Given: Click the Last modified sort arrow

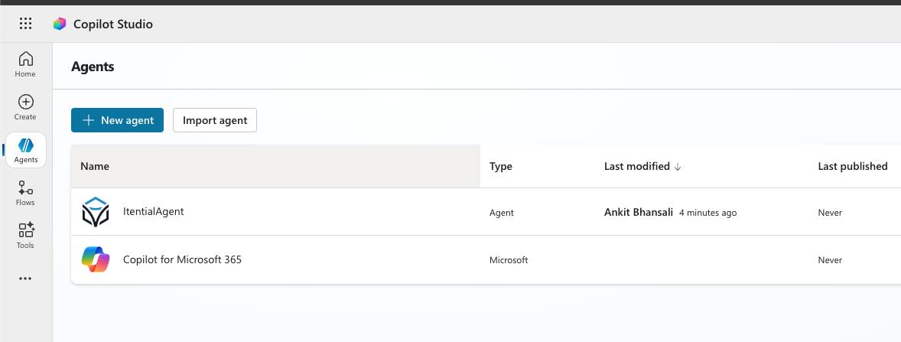Looking at the screenshot, I should click(x=678, y=167).
